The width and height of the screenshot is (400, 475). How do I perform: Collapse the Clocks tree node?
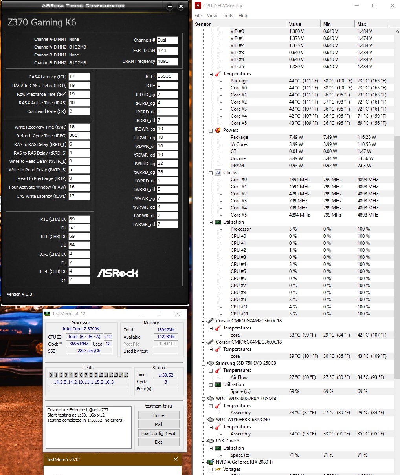(x=211, y=173)
